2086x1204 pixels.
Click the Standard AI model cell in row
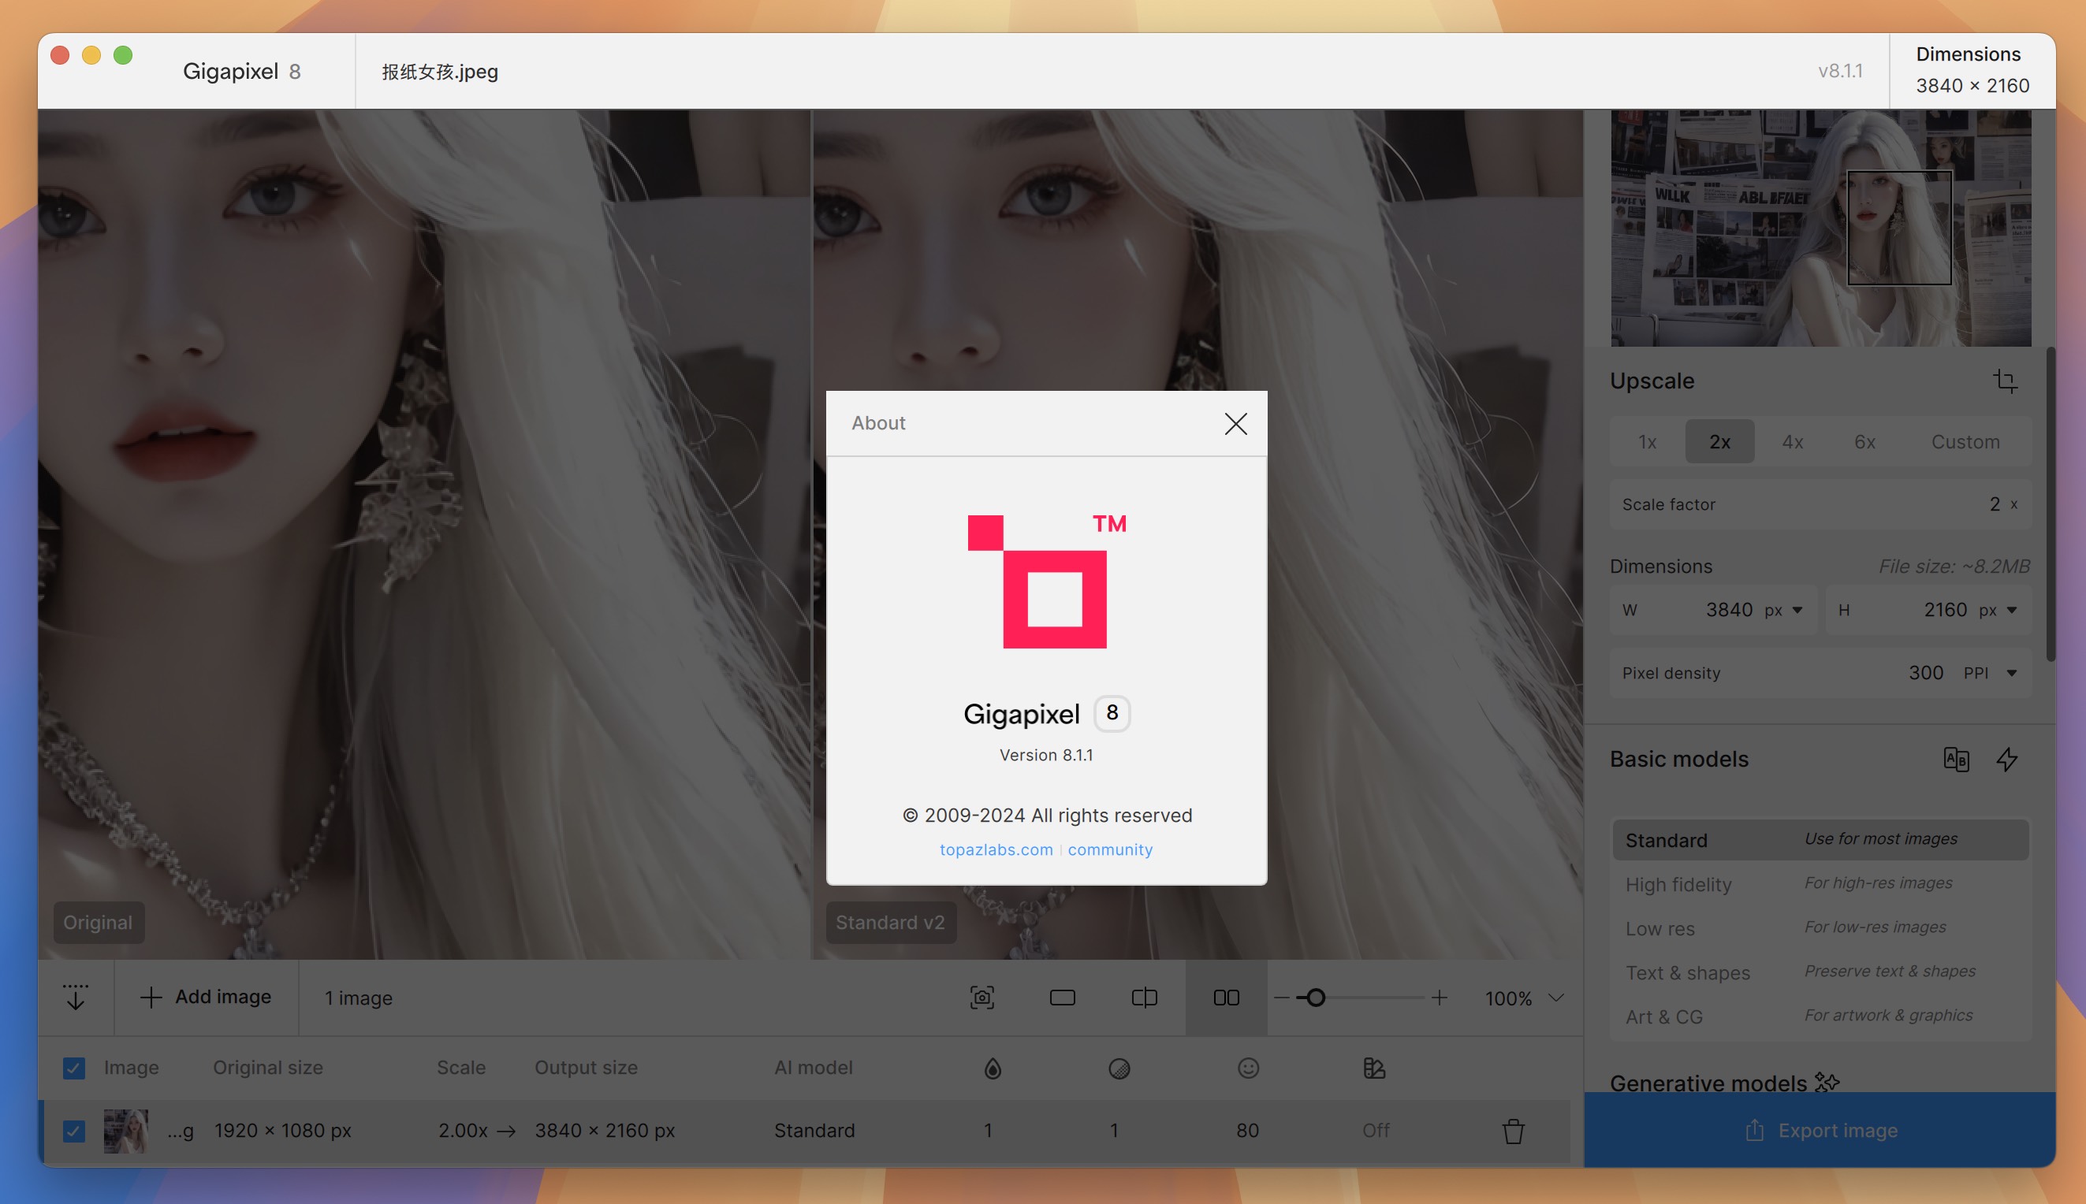(814, 1131)
